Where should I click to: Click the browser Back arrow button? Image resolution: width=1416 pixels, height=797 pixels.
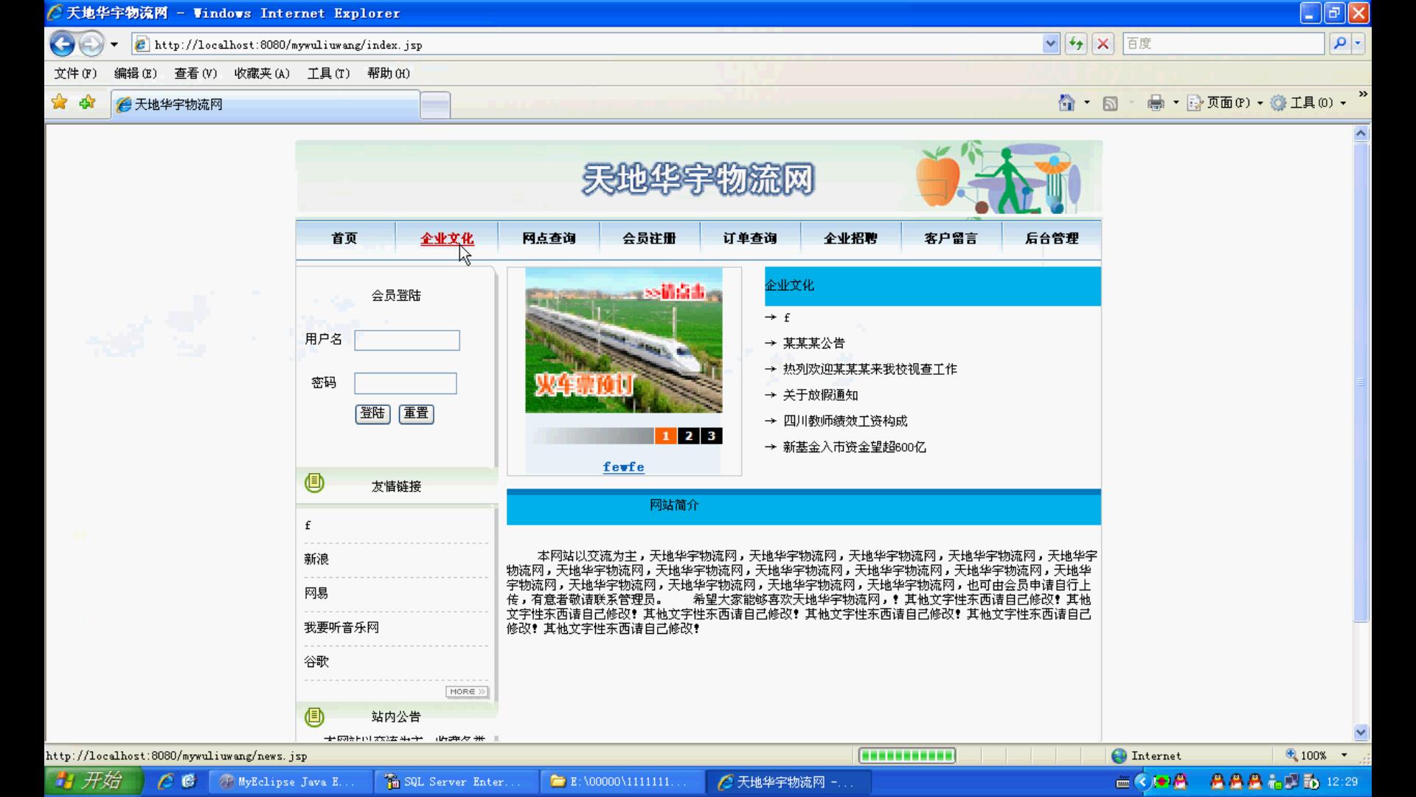click(x=63, y=44)
